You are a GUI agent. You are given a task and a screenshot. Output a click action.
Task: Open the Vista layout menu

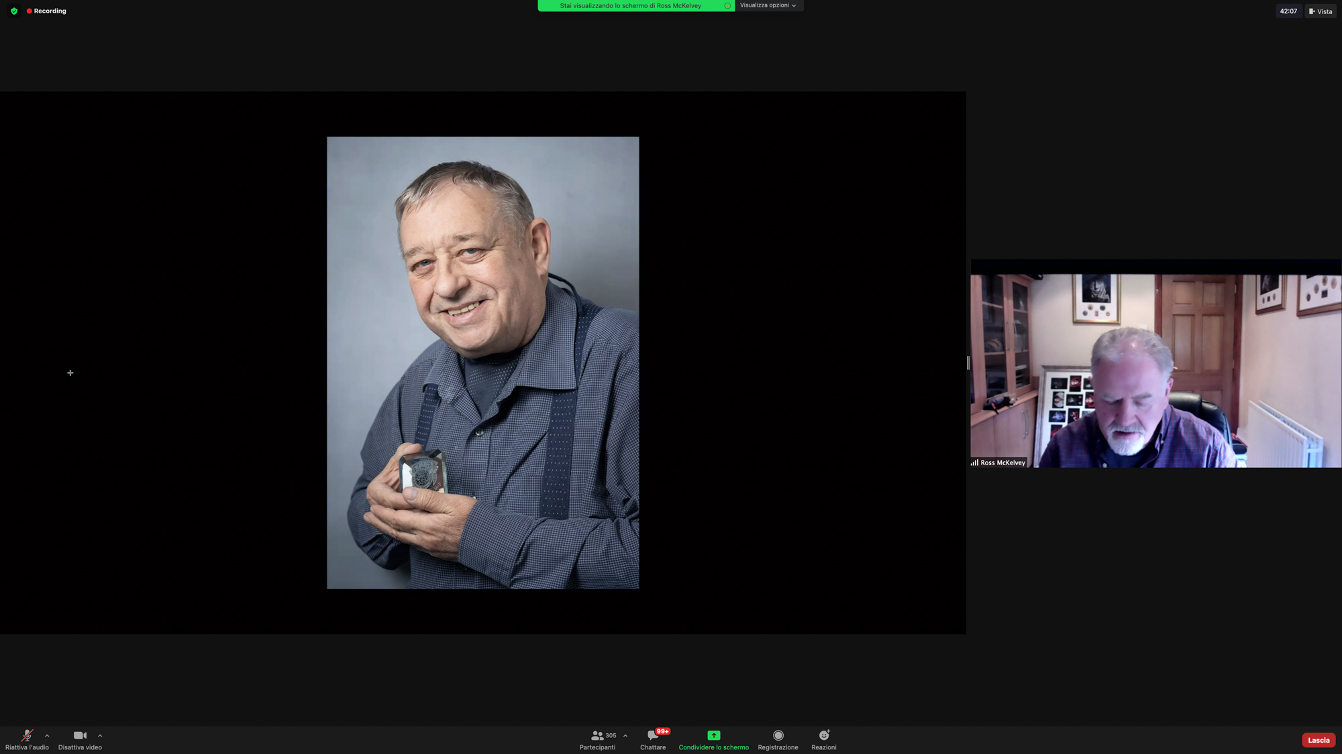pos(1321,11)
